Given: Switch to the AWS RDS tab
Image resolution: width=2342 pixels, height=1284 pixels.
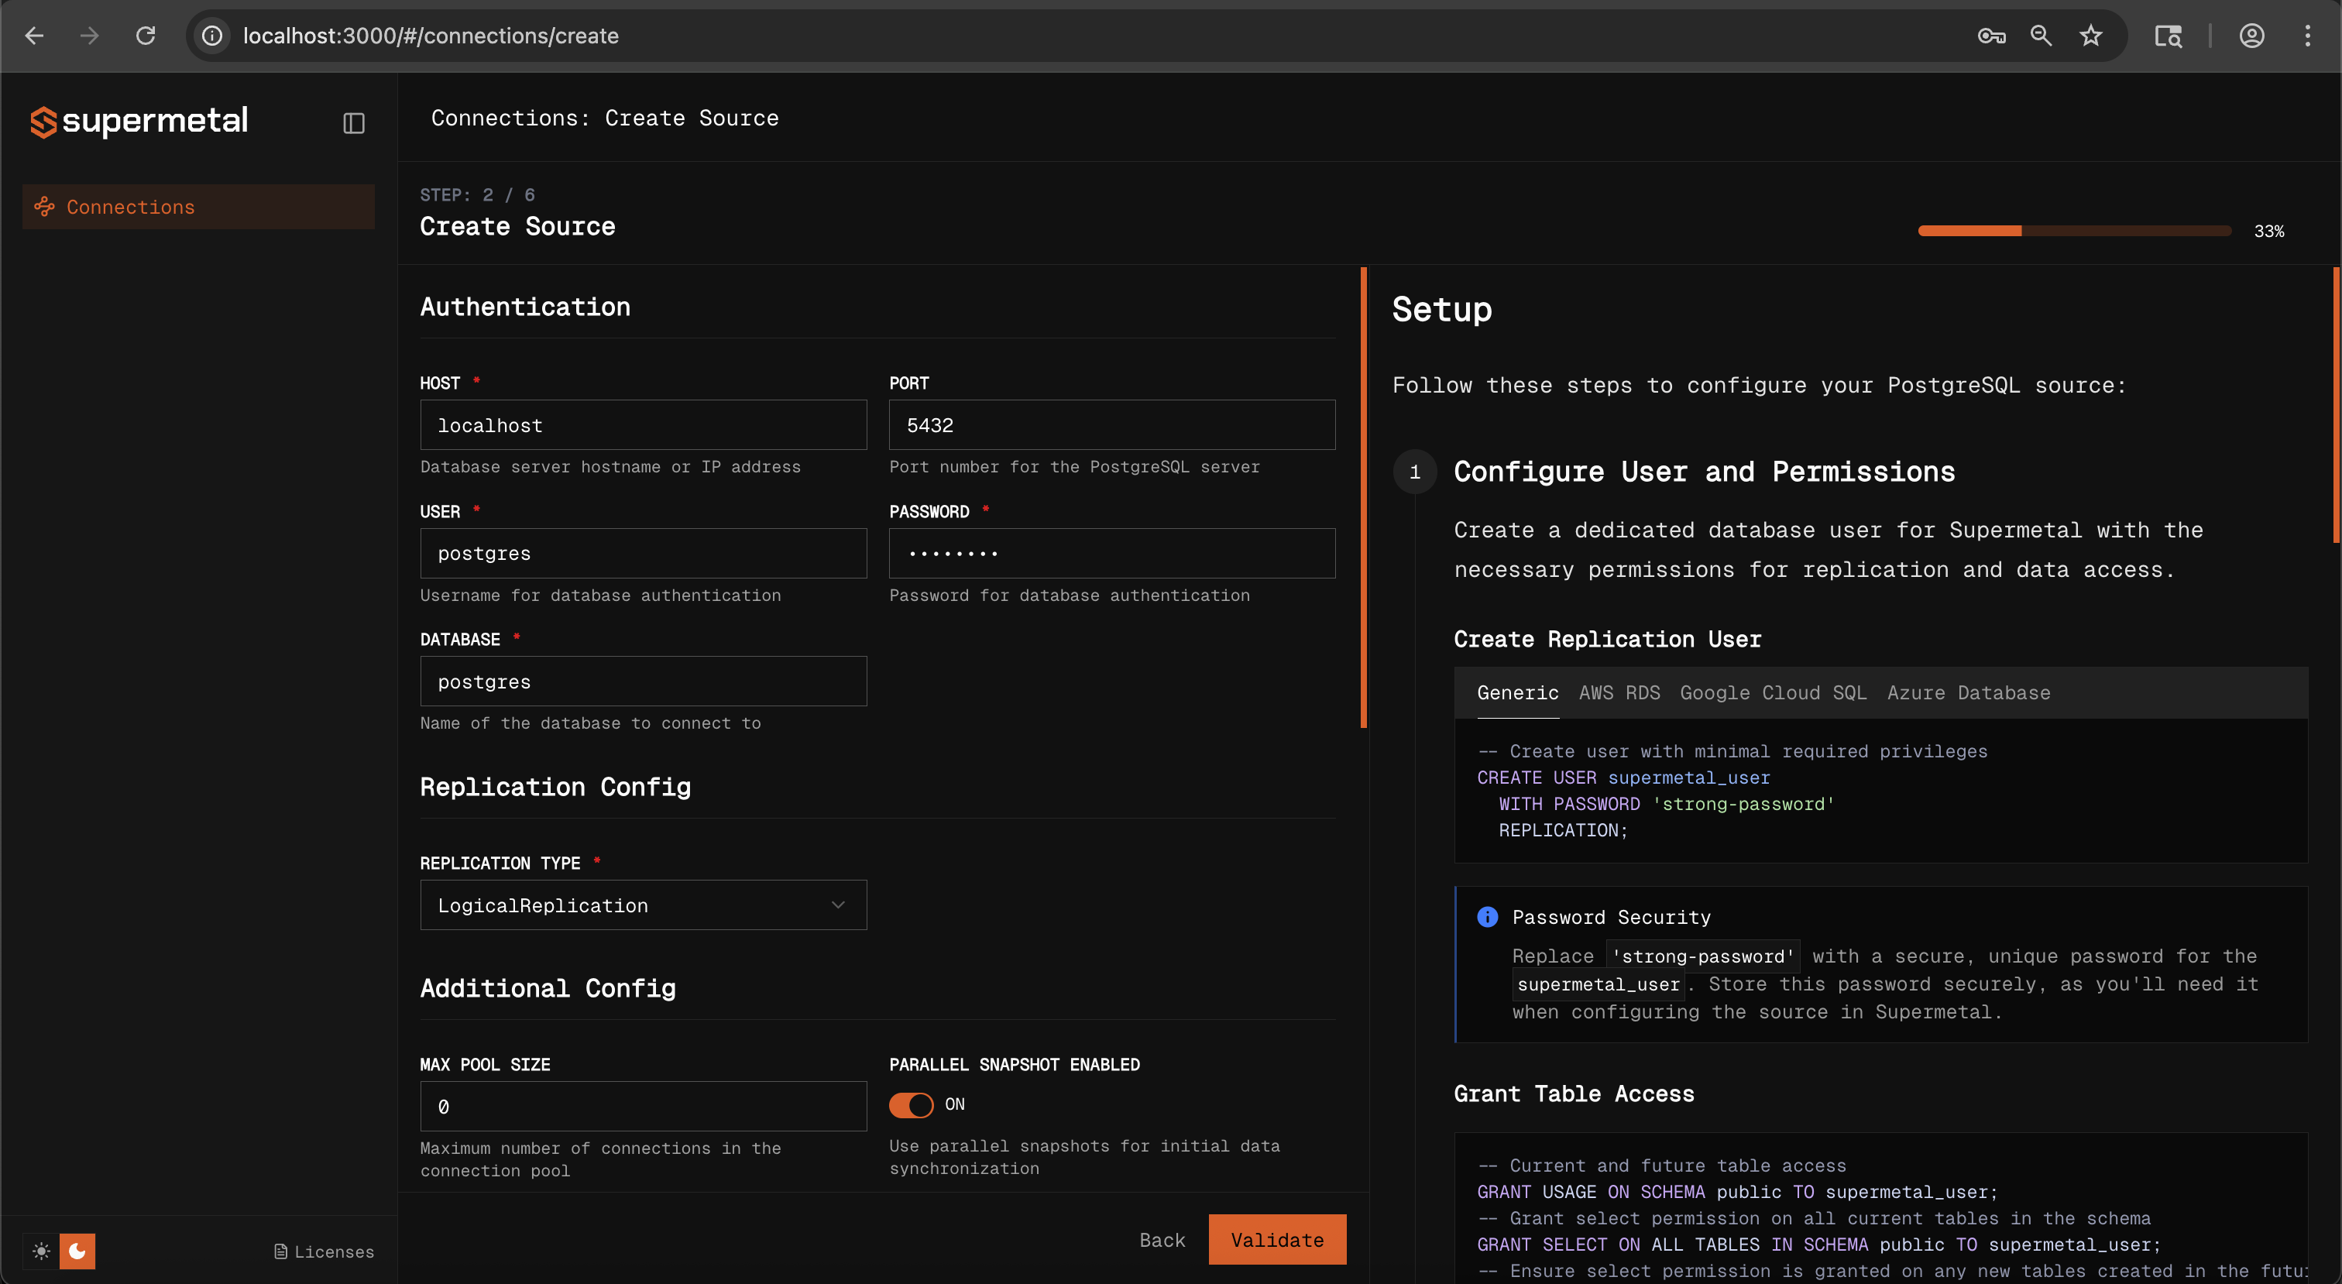Looking at the screenshot, I should click(x=1619, y=692).
